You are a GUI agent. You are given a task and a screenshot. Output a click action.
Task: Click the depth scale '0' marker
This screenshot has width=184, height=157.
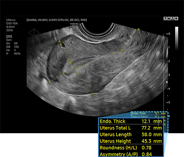[x=169, y=34]
